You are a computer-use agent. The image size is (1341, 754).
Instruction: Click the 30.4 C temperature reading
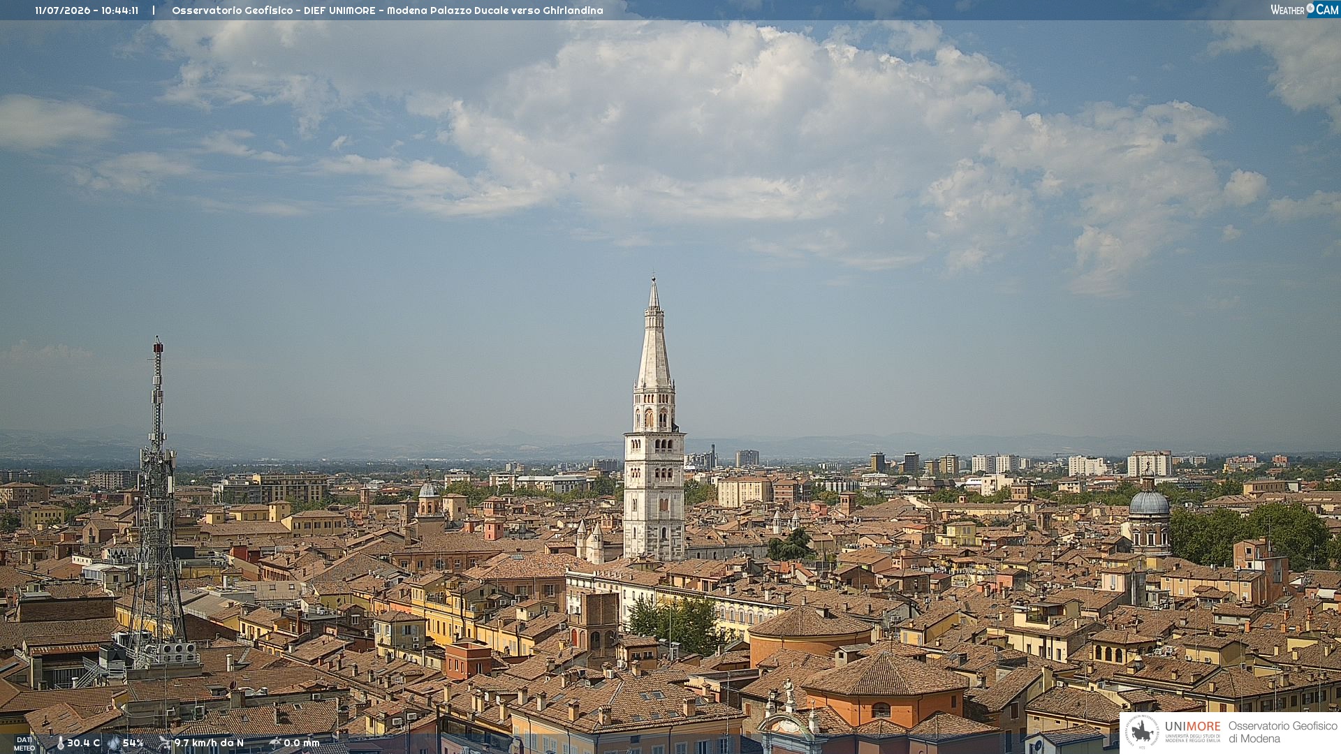pyautogui.click(x=83, y=744)
